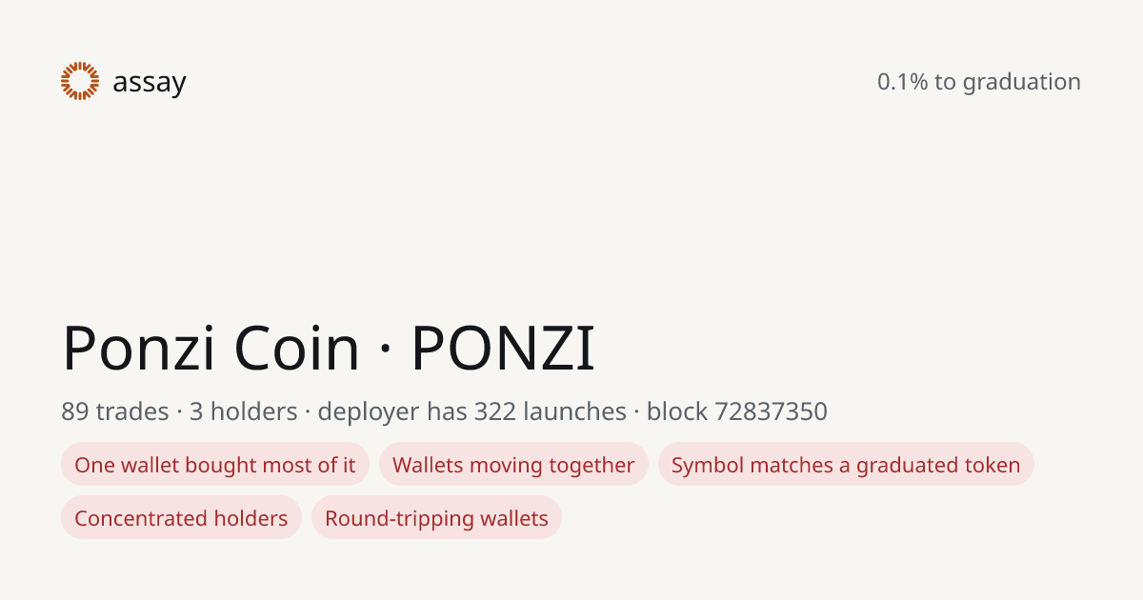
Task: Click the 'Round-tripping wallets' tag
Action: [x=436, y=518]
